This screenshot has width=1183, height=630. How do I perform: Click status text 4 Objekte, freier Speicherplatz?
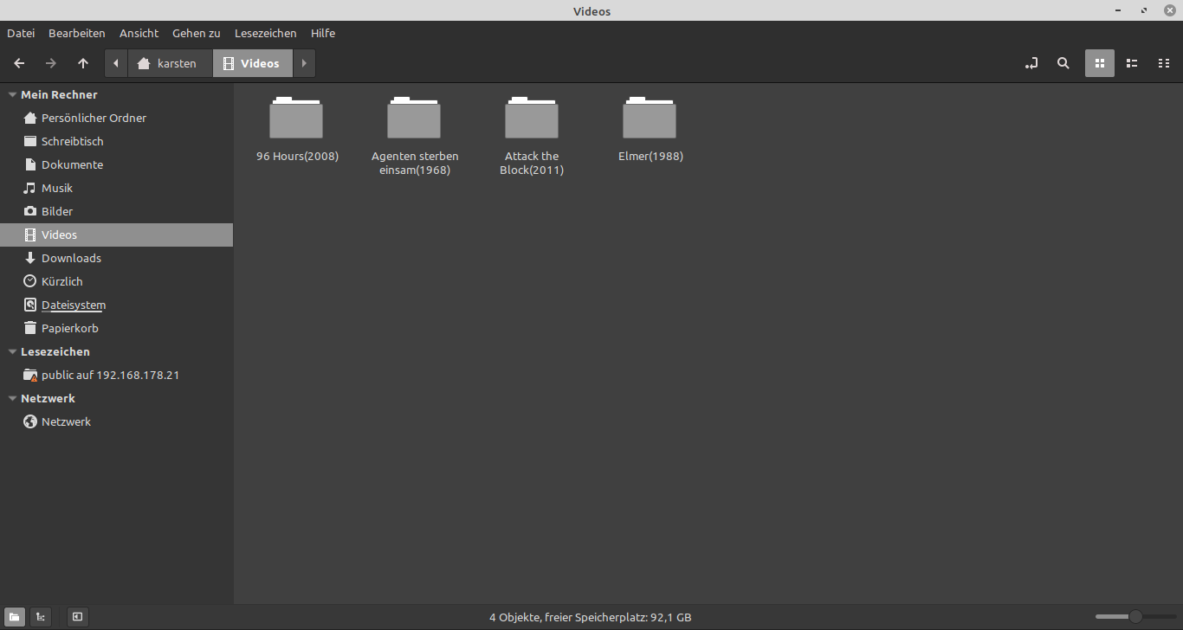click(x=591, y=617)
